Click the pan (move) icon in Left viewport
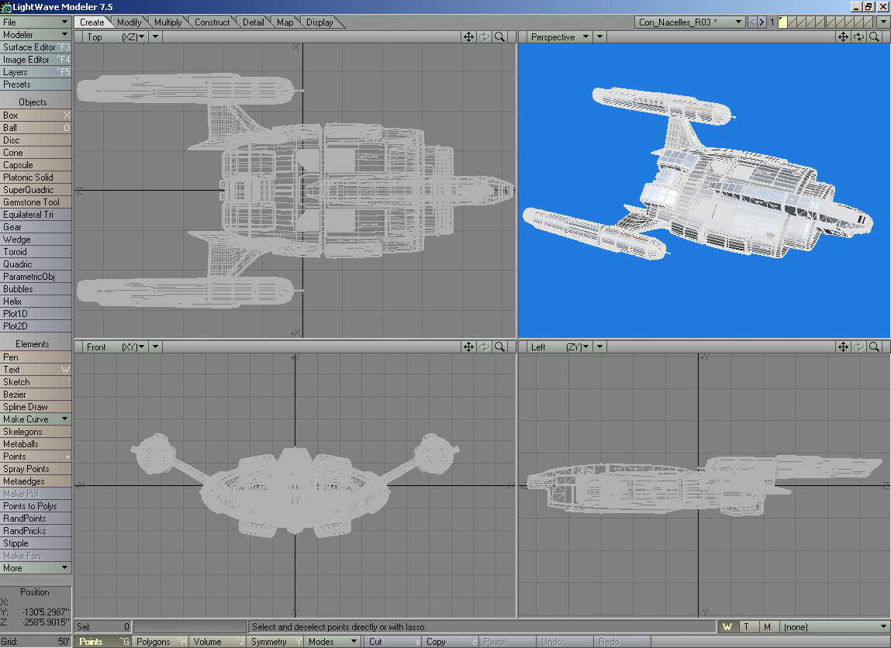 [843, 347]
